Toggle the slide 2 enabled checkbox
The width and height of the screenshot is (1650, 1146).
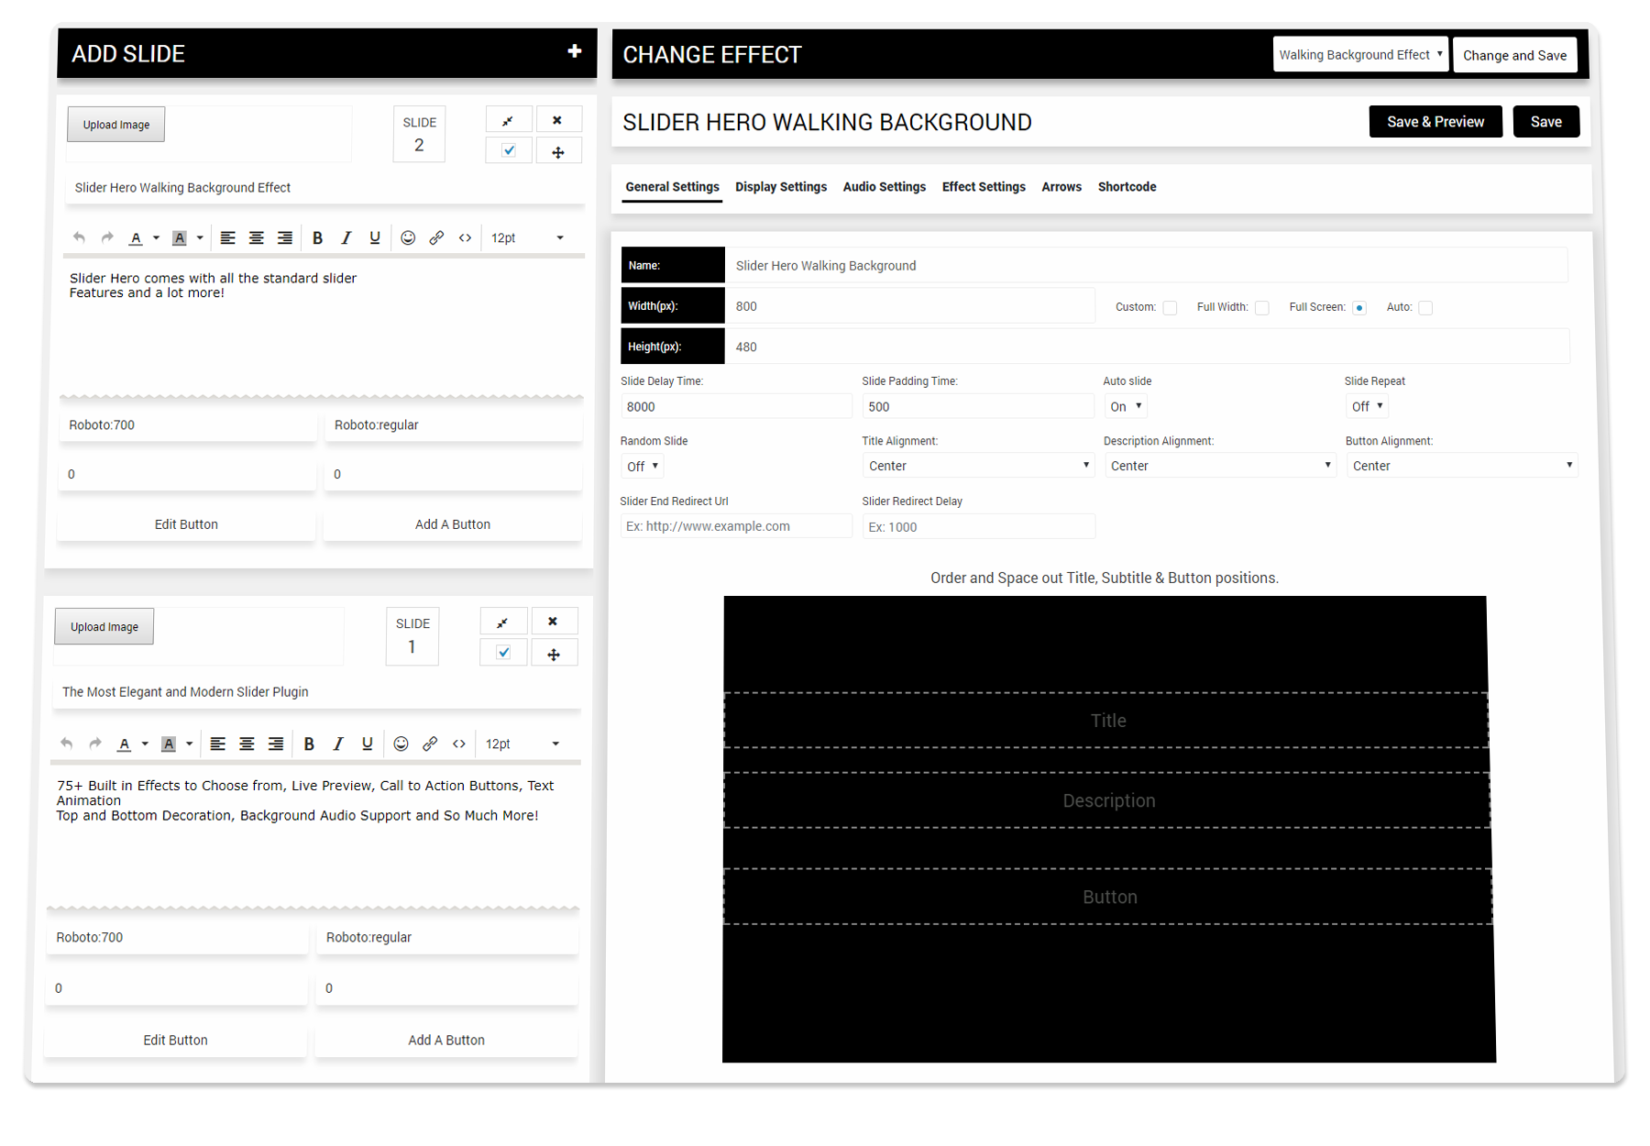click(x=509, y=151)
